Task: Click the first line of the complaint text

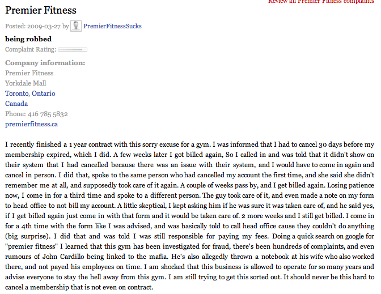Action: (x=189, y=144)
